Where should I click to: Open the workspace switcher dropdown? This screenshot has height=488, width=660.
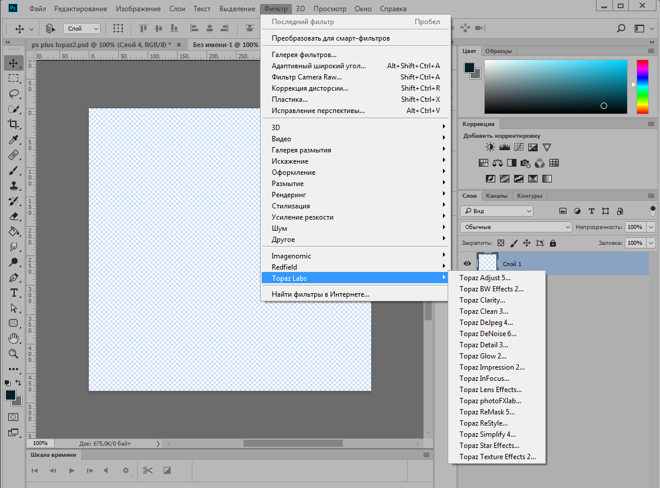pyautogui.click(x=644, y=29)
